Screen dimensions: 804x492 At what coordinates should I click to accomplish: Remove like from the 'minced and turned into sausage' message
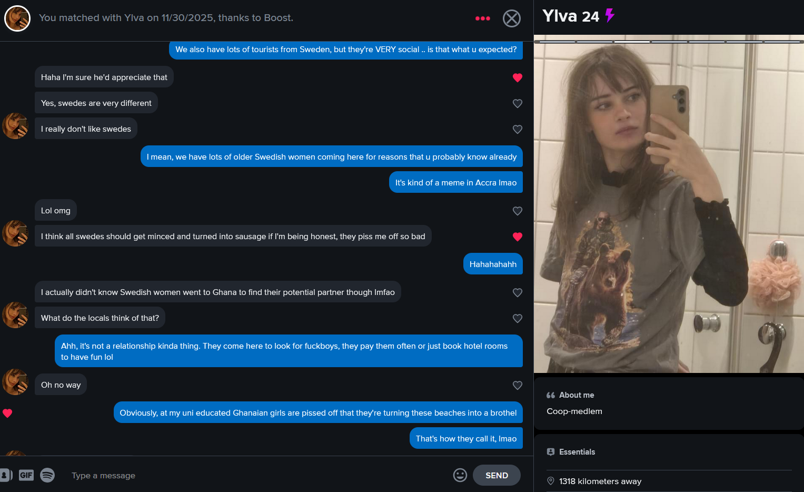pyautogui.click(x=518, y=237)
